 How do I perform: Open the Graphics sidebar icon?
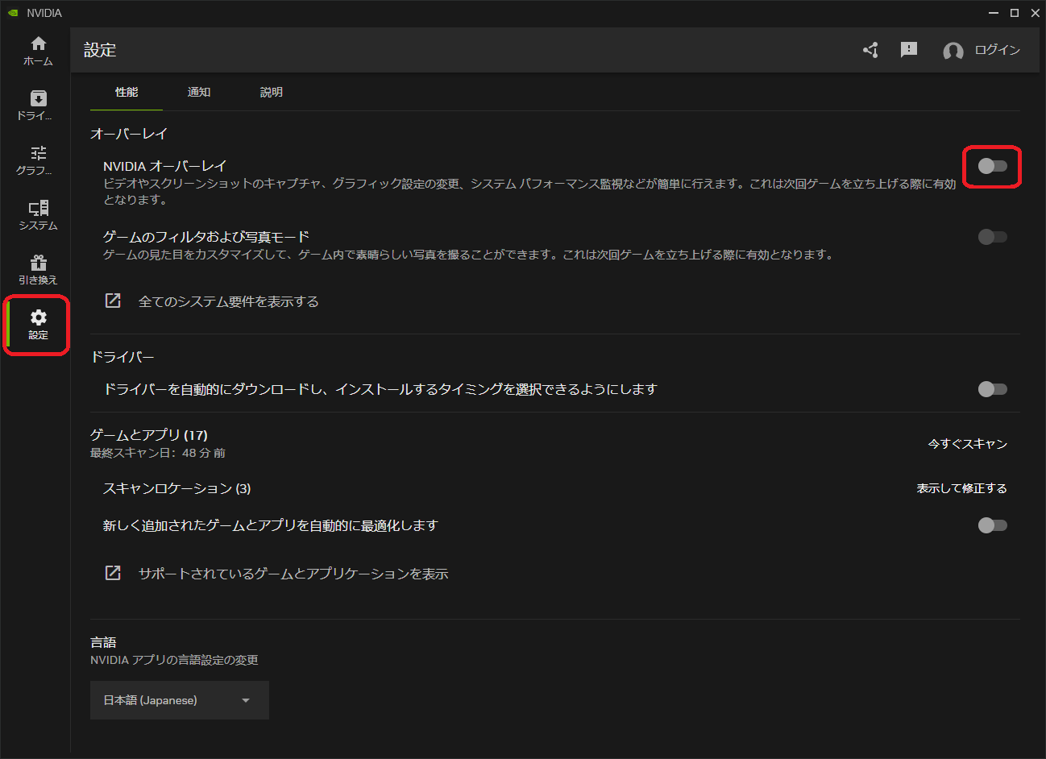(38, 160)
